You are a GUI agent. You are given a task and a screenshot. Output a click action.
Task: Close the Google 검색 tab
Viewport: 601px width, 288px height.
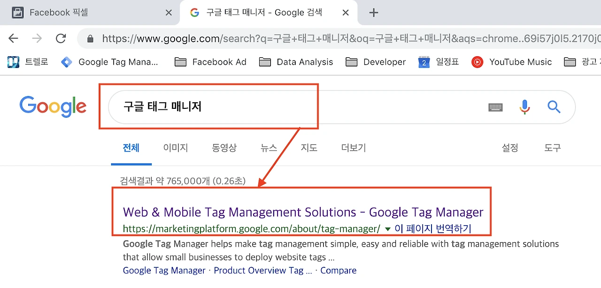pos(346,13)
